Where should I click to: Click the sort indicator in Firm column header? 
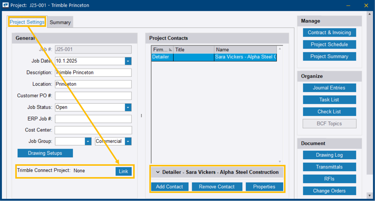[170, 50]
